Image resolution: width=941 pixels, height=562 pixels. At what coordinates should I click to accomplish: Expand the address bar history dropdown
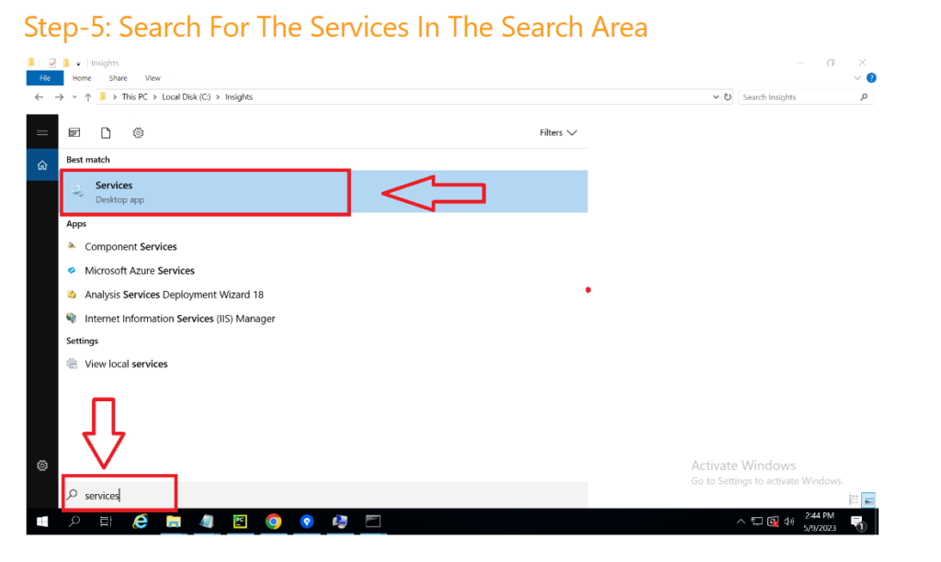[x=716, y=97]
